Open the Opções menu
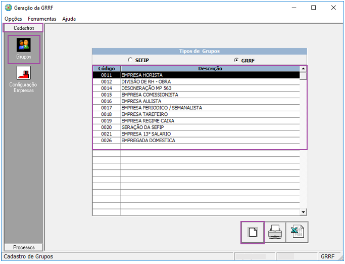The height and width of the screenshot is (264, 345). point(13,19)
